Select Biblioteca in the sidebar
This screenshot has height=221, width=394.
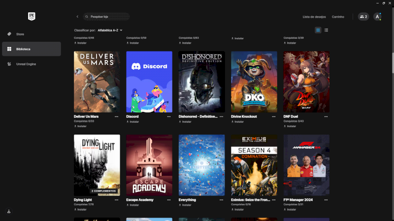click(x=23, y=49)
